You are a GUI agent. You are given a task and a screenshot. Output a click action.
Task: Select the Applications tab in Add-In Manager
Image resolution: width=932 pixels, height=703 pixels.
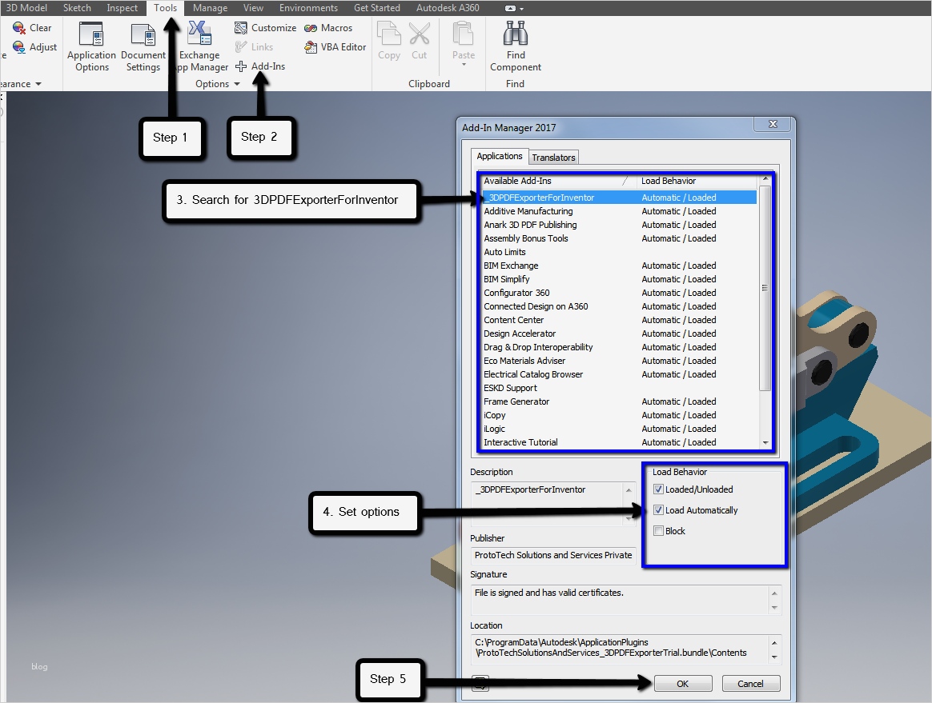point(500,156)
